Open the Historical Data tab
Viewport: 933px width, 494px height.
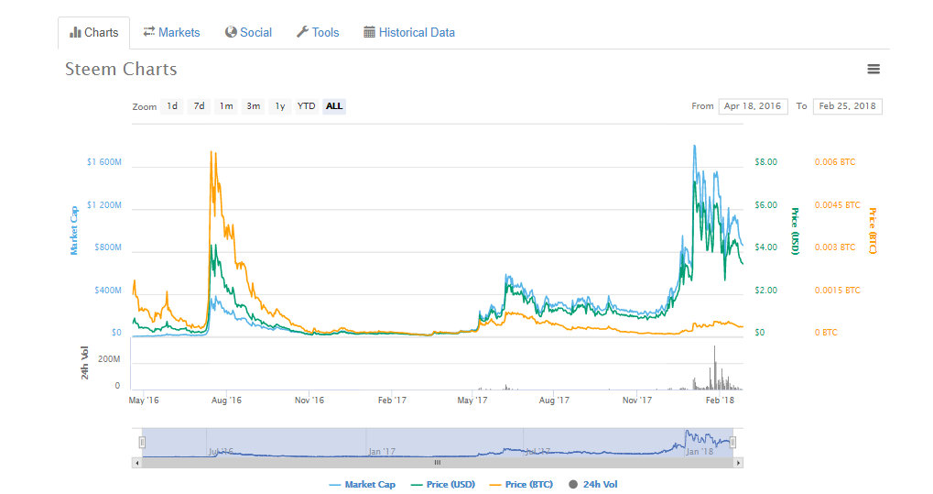(x=409, y=33)
